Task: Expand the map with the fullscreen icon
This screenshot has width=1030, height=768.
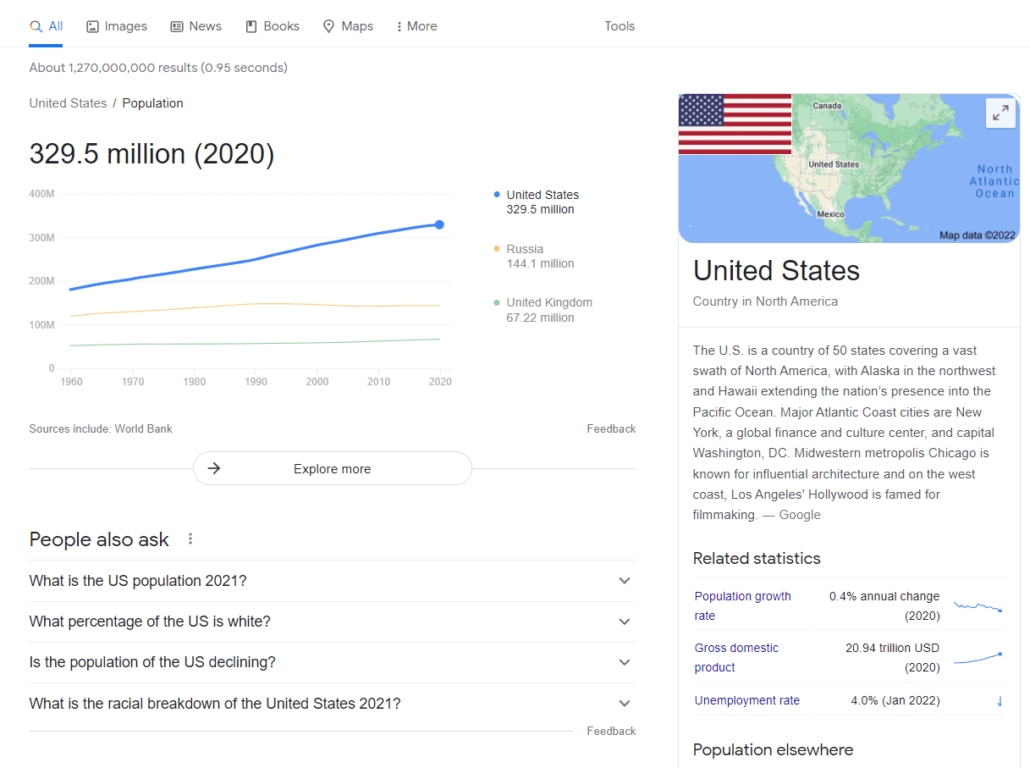Action: point(1000,113)
